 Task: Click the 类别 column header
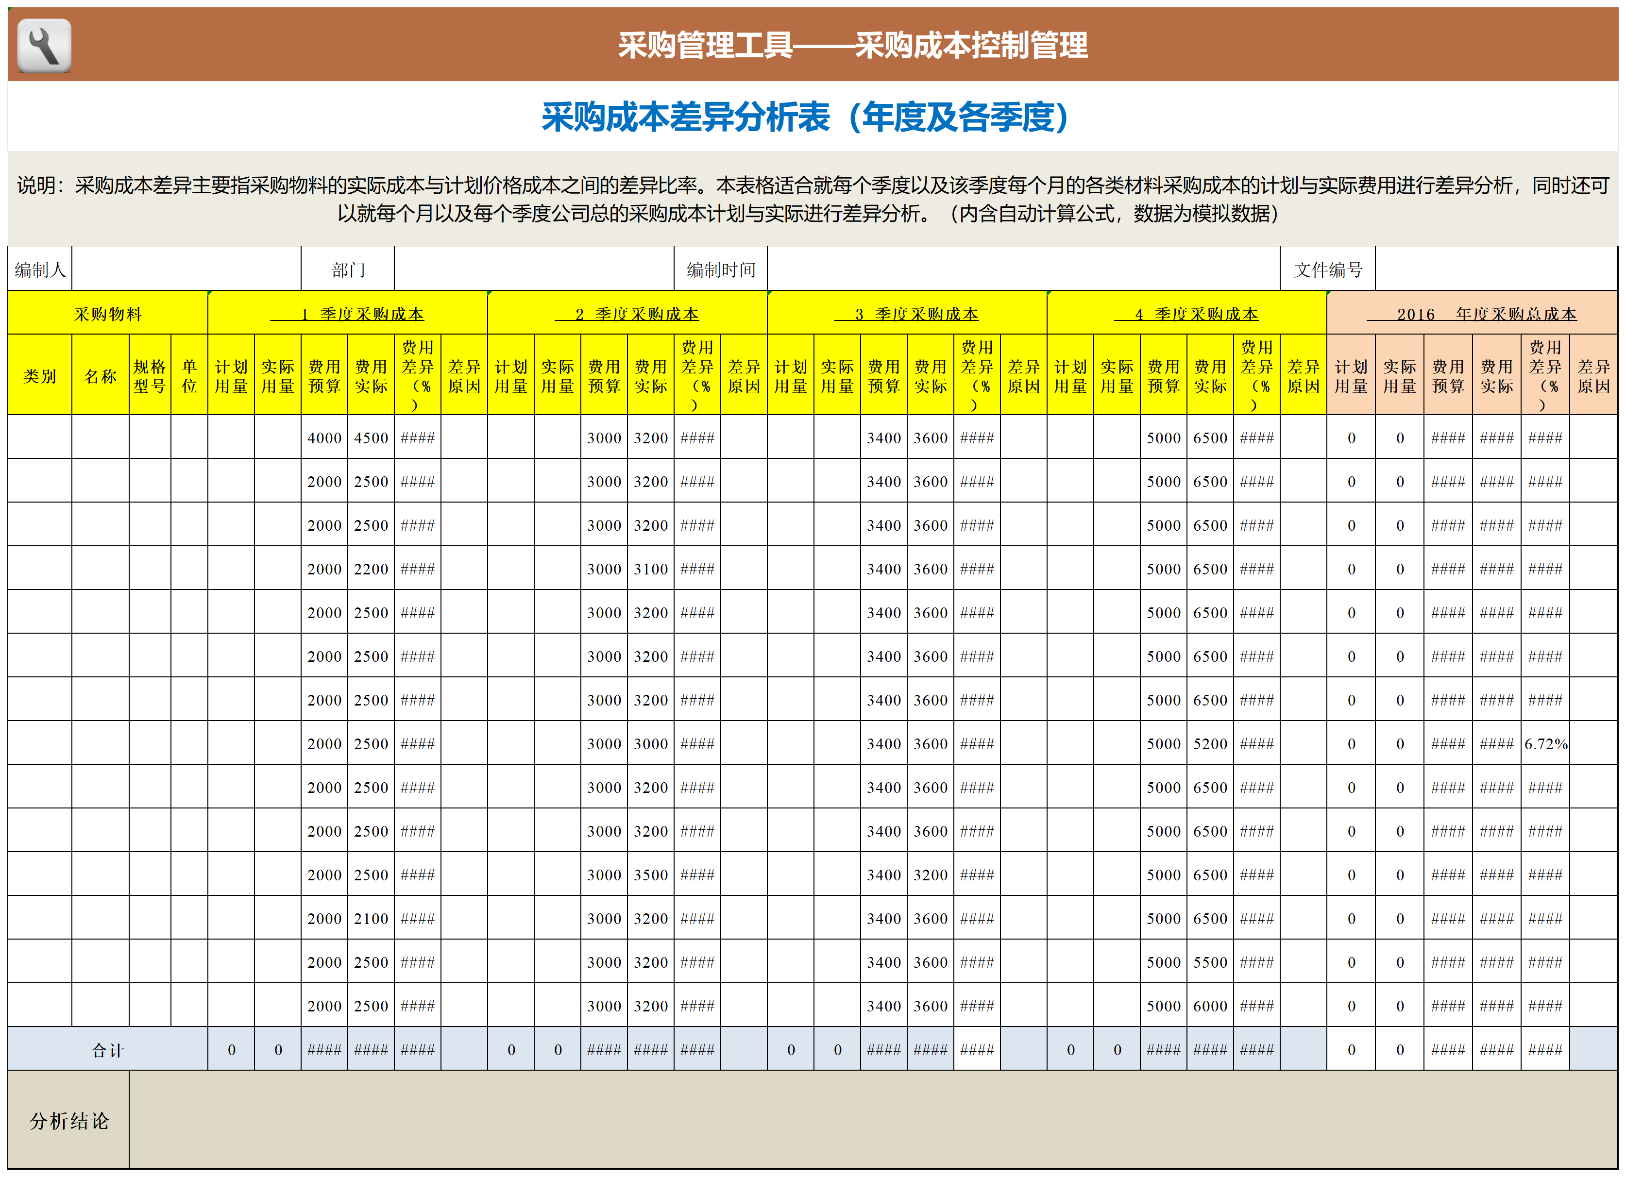pyautogui.click(x=40, y=375)
